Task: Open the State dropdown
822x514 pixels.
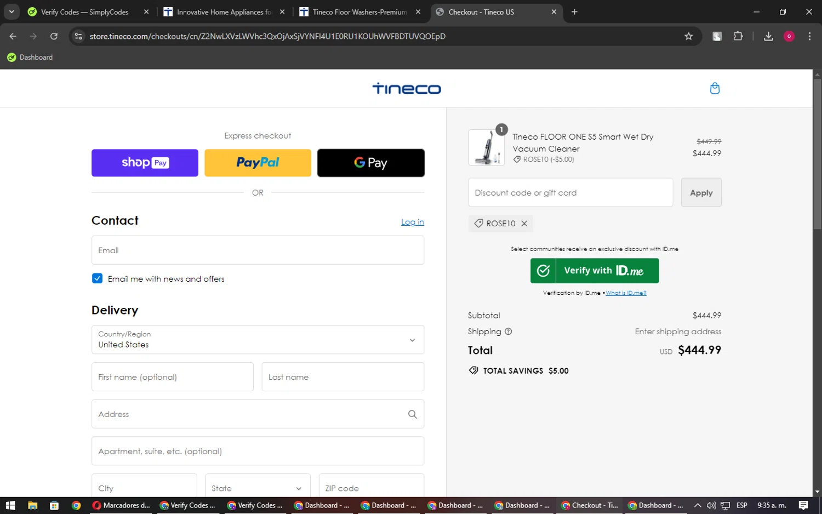Action: coord(258,487)
